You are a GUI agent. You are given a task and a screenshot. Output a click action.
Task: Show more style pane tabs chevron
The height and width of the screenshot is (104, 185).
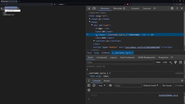(x=172, y=57)
